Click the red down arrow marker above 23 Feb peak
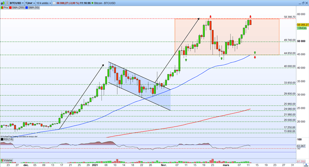Viewport: 309px width, 167px height. point(210,17)
